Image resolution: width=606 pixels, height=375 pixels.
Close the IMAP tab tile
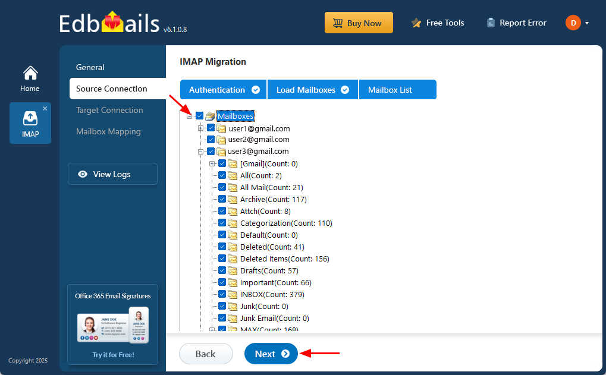45,109
